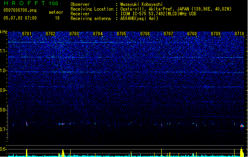The height and width of the screenshot is (157, 248).
Task: Click the long meteor echo before 0703
Action: tap(62, 124)
